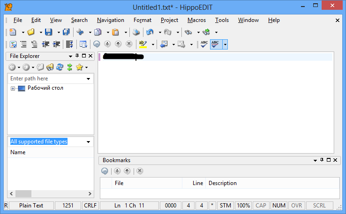Cut selection with the scissors icon
346x214 pixels.
(x=80, y=32)
